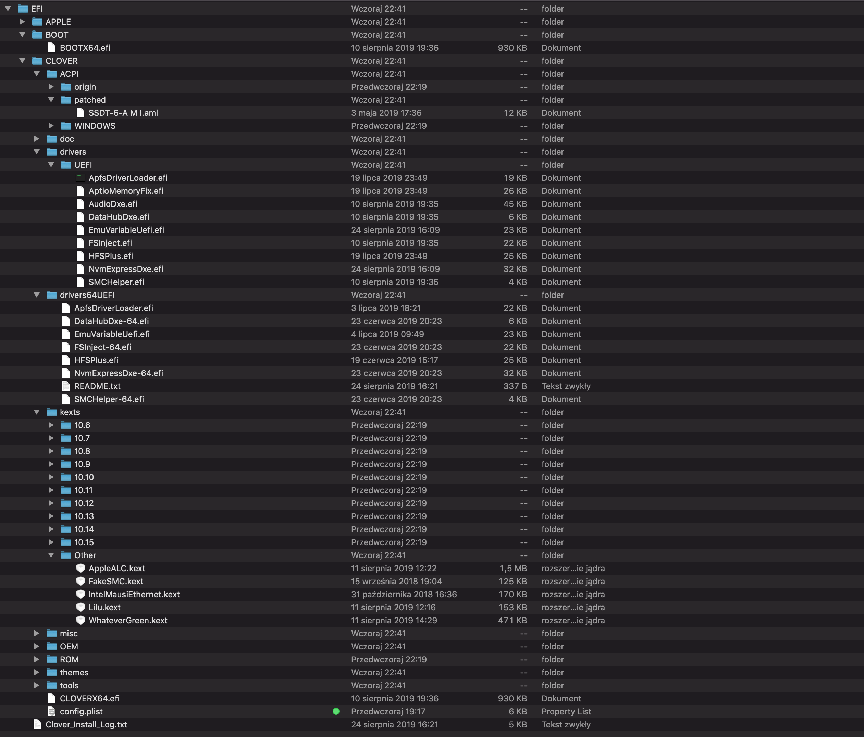Click the drivers64UEFI folder icon
The image size is (864, 737).
point(52,295)
